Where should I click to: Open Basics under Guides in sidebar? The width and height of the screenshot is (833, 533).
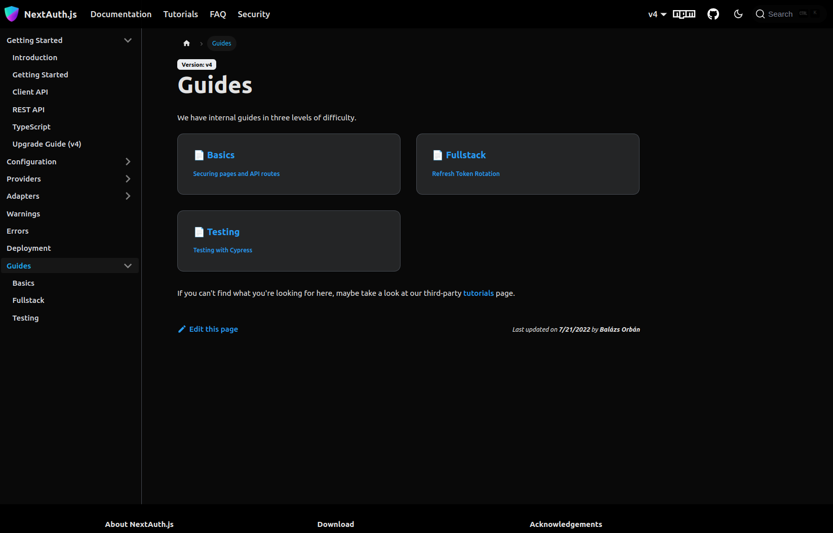[x=23, y=283]
